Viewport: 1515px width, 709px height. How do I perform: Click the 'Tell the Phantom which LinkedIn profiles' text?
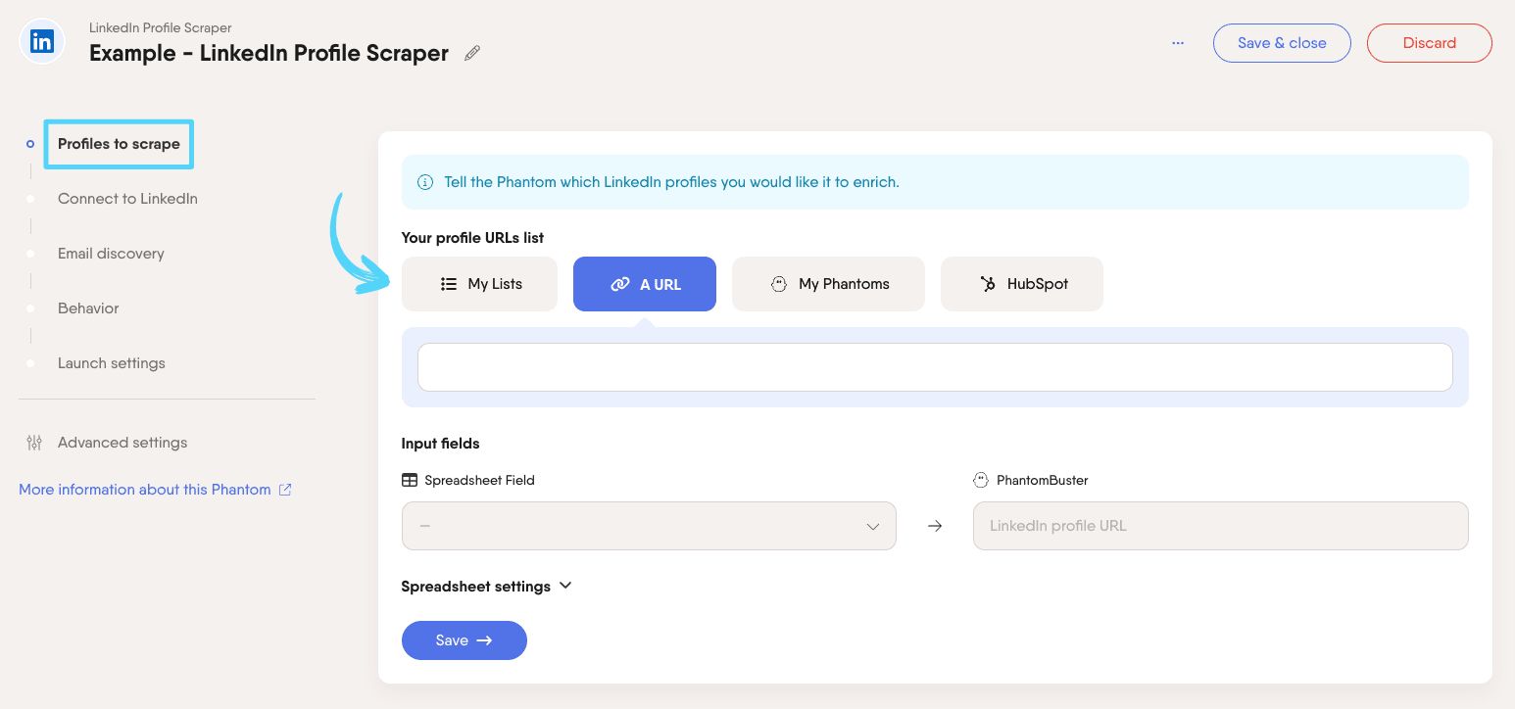tap(671, 182)
